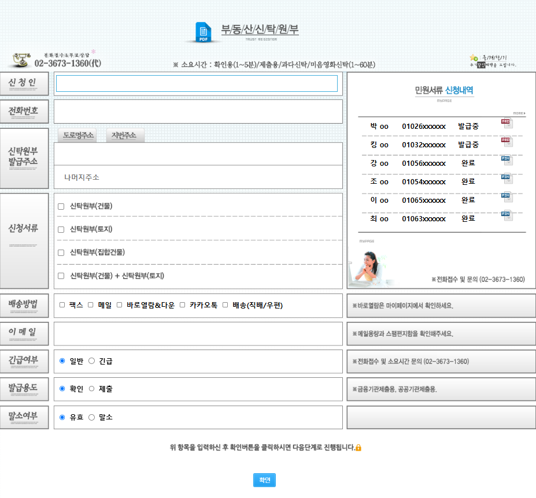Enable the 카카오톡 delivery checkbox
Screen dimensions: 536x498
tap(183, 305)
